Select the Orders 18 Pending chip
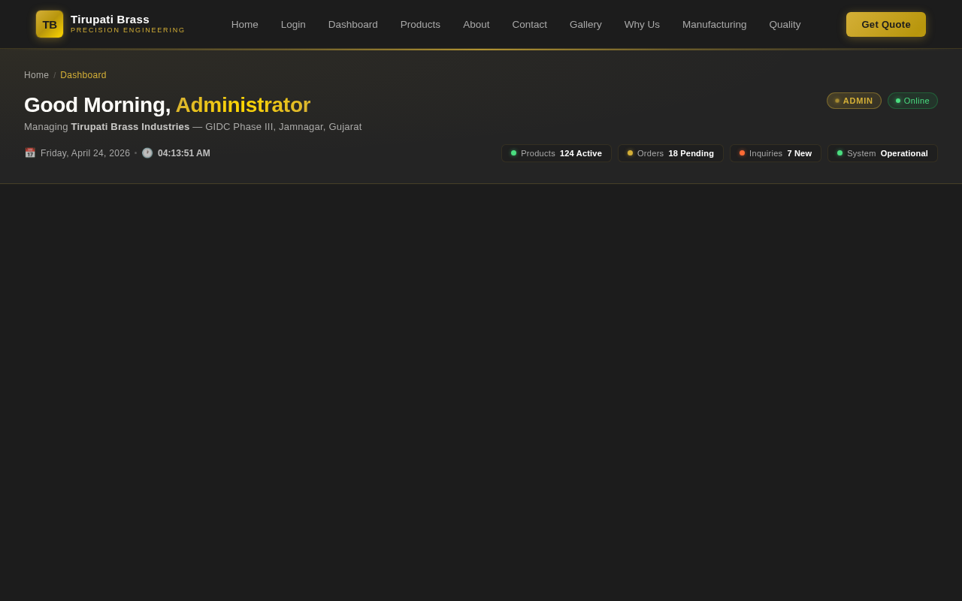The image size is (962, 601). tap(670, 153)
